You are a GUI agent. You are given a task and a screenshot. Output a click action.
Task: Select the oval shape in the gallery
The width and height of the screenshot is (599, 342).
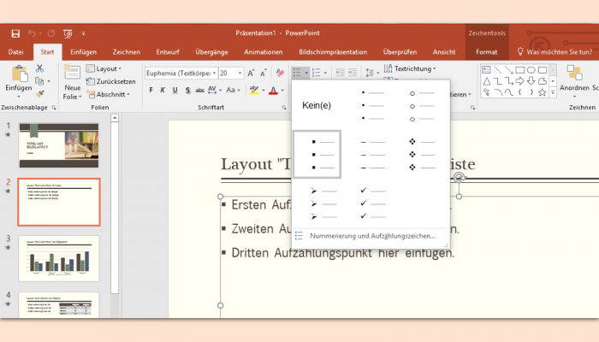[x=531, y=70]
